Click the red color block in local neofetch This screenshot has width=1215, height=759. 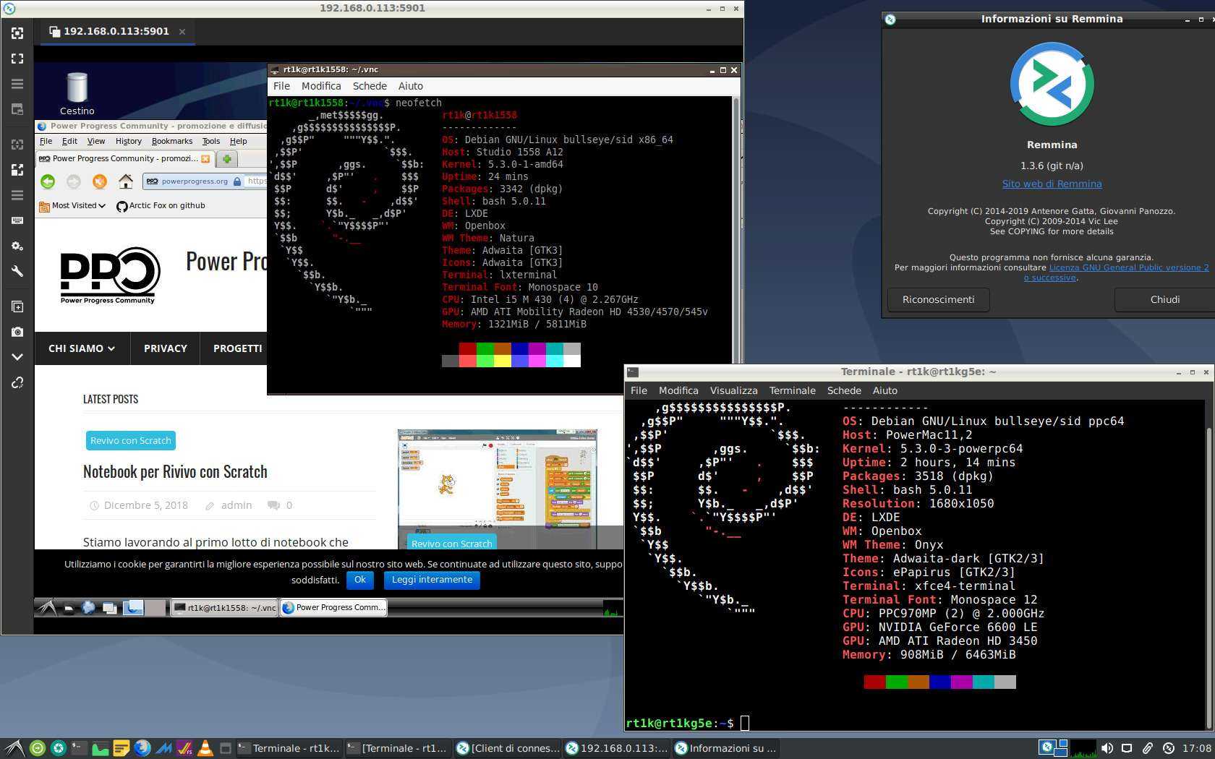[874, 682]
